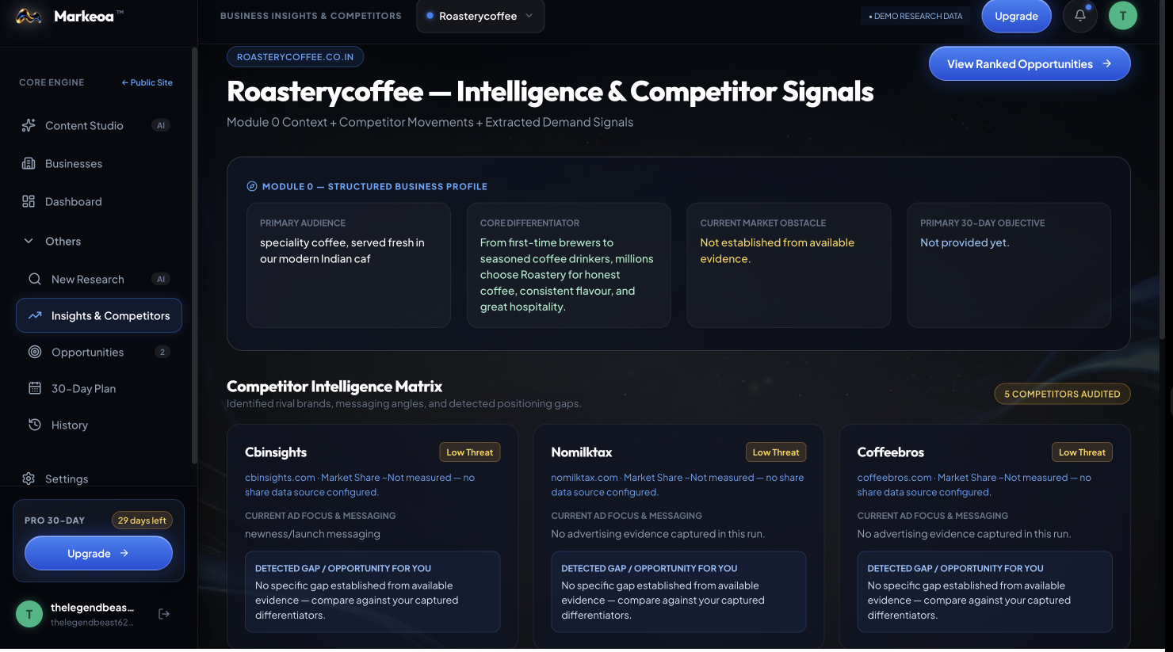Image resolution: width=1173 pixels, height=652 pixels.
Task: Click the notifications bell icon
Action: coord(1079,16)
